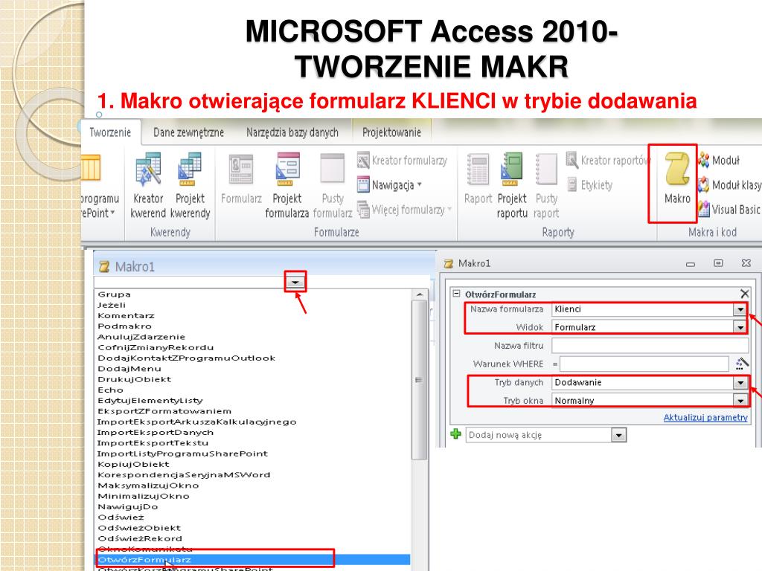Screen dimensions: 762x571
Task: Click green plus add action icon
Action: click(x=455, y=433)
